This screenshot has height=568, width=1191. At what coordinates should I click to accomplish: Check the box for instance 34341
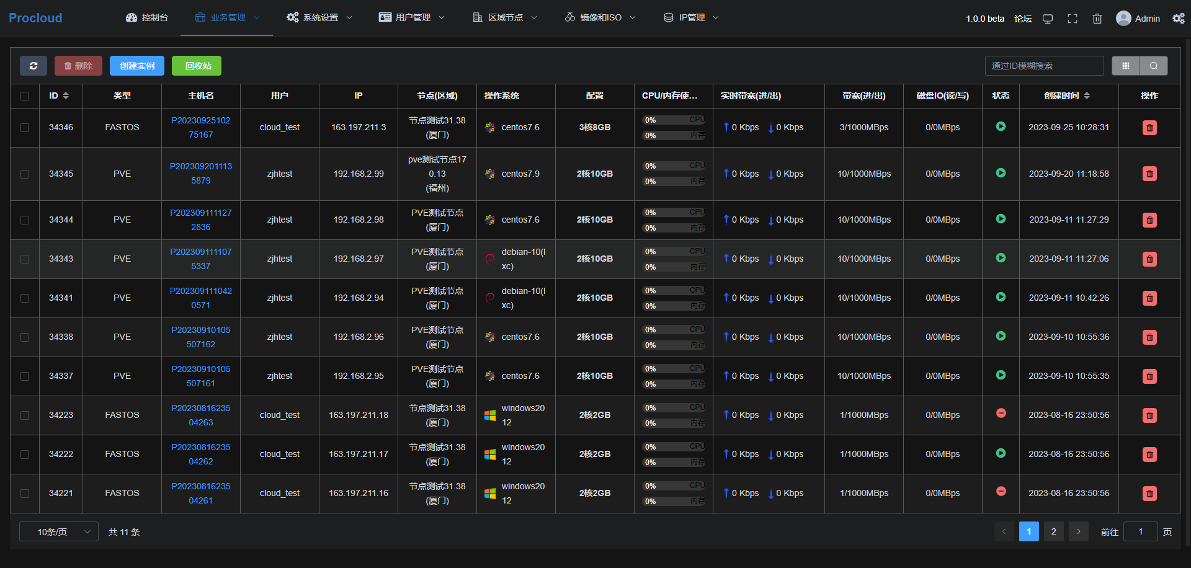(25, 298)
